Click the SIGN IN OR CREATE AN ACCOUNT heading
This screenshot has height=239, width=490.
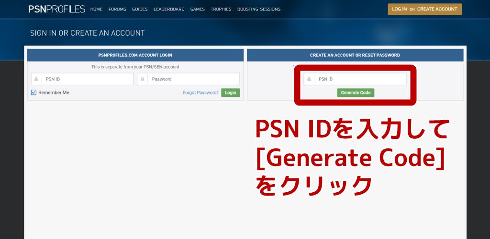(x=88, y=33)
